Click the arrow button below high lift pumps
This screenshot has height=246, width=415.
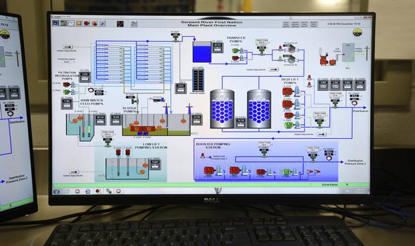coord(321,134)
